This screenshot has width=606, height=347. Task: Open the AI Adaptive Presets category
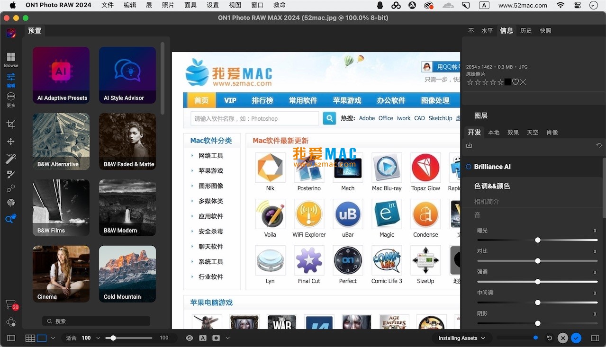[x=61, y=75]
